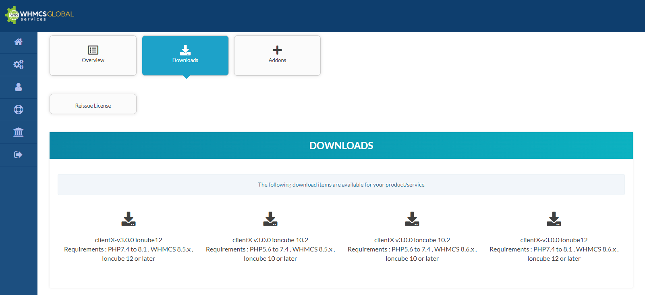
Task: Click download icon for ionube12 WHMCS 8.6.x
Action: (554, 219)
